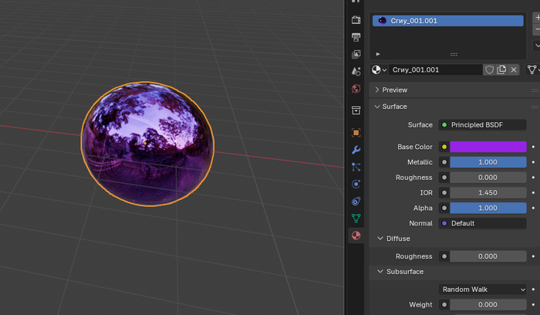Open the Output properties tab
Image resolution: width=540 pixels, height=315 pixels.
tap(356, 37)
